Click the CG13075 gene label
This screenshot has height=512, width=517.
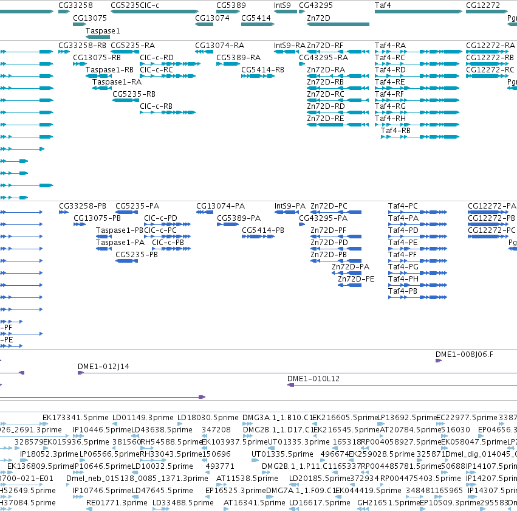point(90,18)
